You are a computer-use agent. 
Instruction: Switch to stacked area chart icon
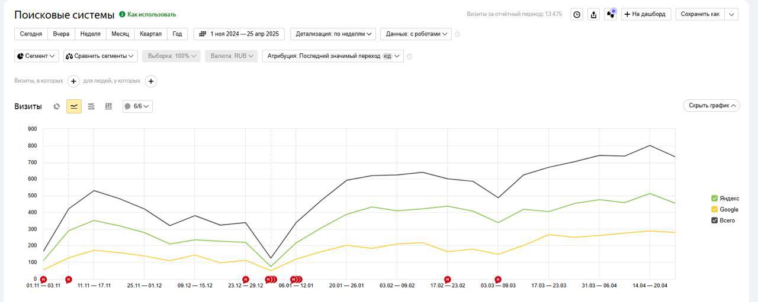coord(91,106)
